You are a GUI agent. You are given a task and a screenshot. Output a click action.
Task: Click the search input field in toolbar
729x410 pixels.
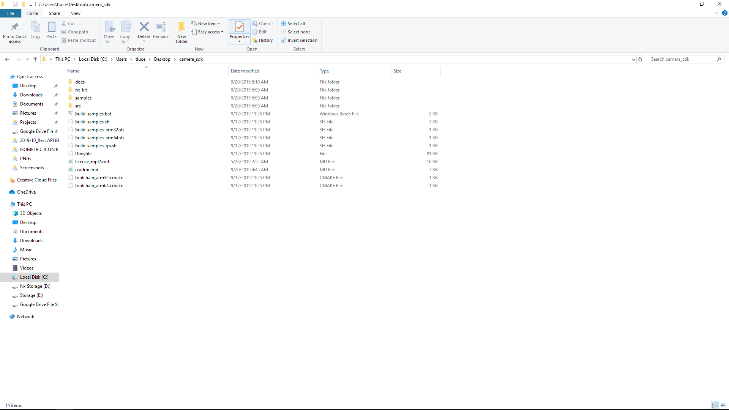(683, 59)
